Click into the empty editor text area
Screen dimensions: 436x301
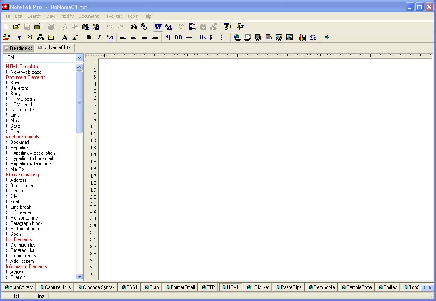[265, 169]
